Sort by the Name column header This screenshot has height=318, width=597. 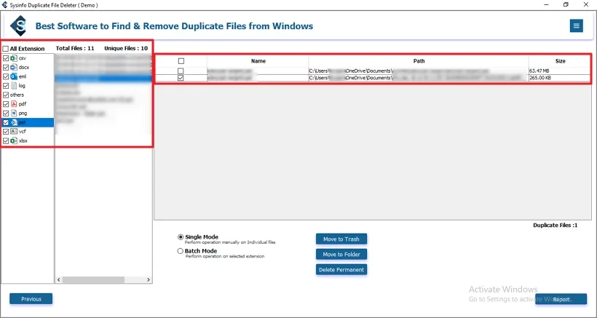[x=258, y=61]
